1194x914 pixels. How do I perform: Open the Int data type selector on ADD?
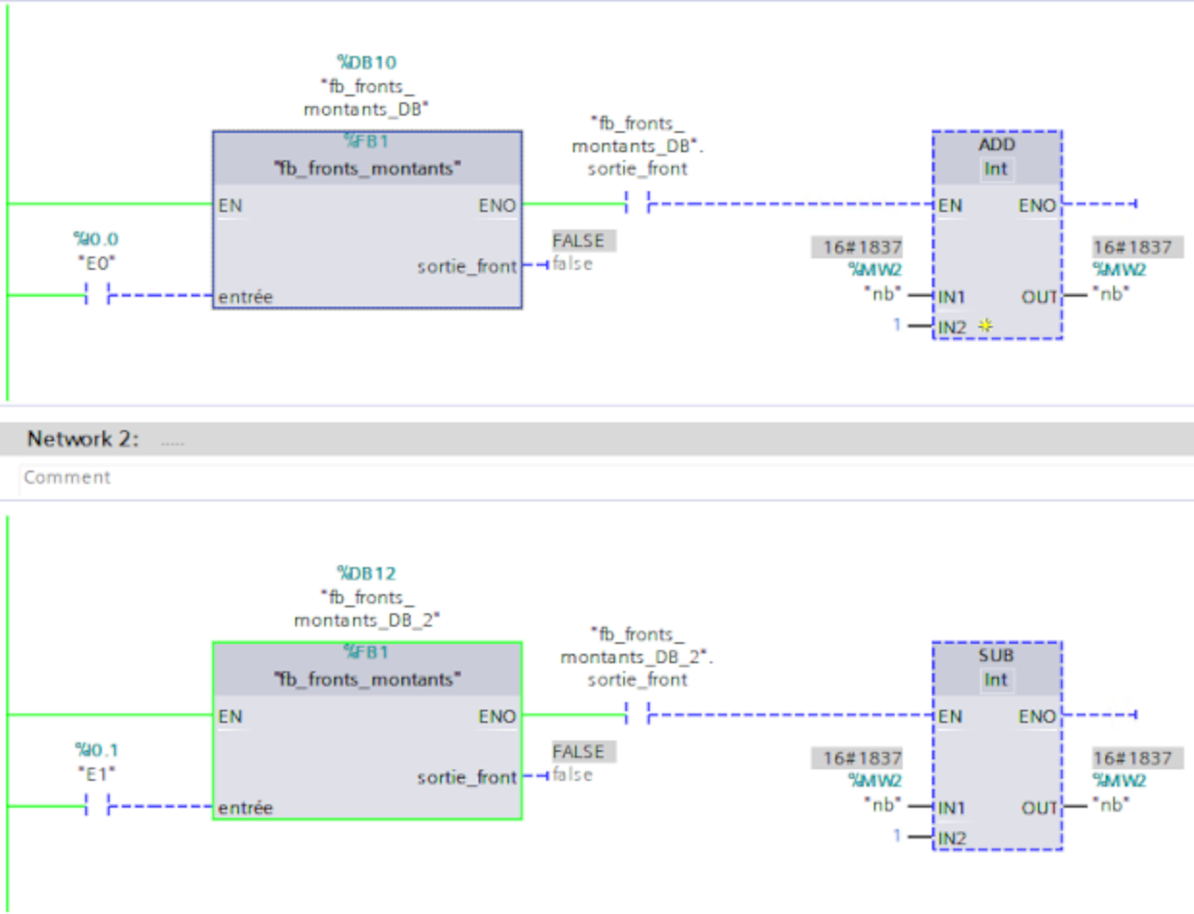click(995, 170)
